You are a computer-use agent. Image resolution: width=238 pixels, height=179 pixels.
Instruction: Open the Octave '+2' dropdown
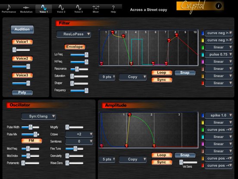tap(79, 134)
